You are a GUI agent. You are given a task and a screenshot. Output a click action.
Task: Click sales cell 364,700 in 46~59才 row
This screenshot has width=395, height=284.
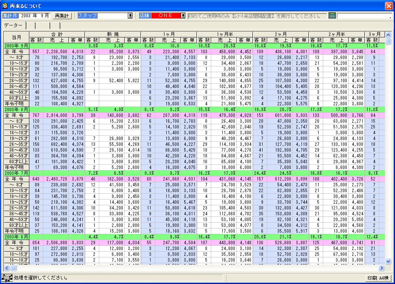point(56,156)
